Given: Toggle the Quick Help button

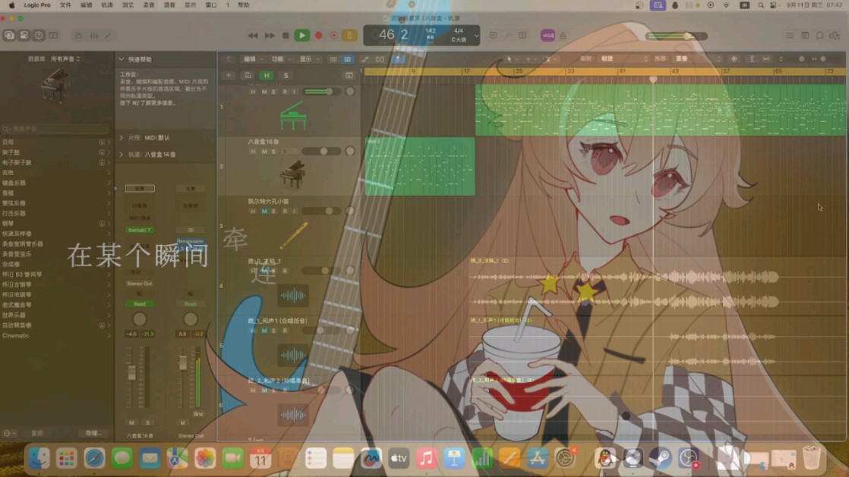Looking at the screenshot, I should (39, 35).
